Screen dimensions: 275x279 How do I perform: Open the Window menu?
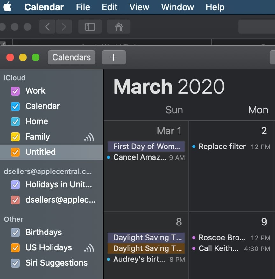click(177, 7)
